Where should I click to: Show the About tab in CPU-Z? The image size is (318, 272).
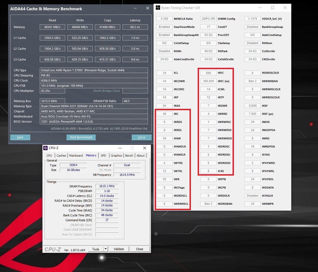pos(141,156)
